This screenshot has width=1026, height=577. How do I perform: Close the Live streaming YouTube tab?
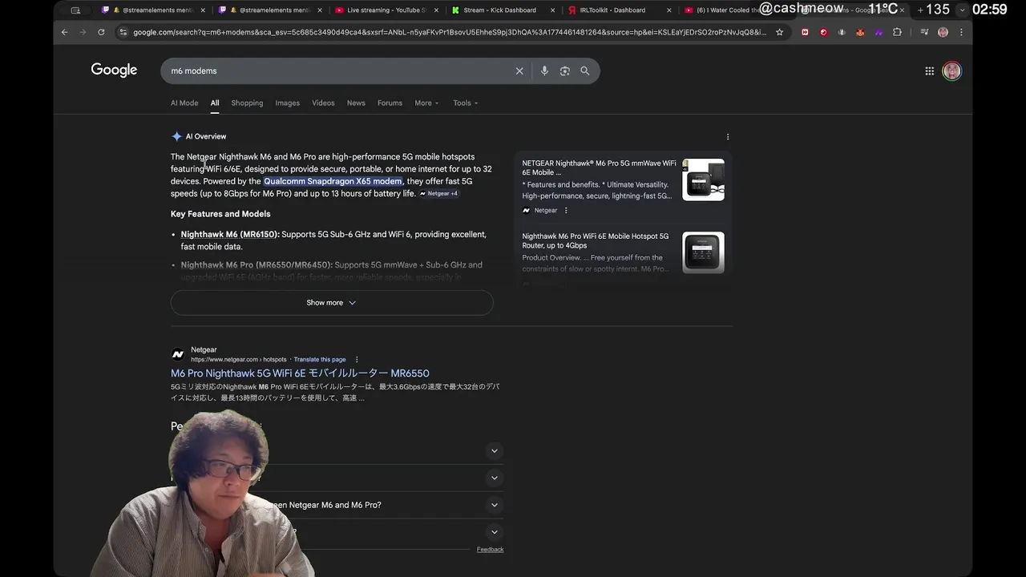pyautogui.click(x=435, y=10)
